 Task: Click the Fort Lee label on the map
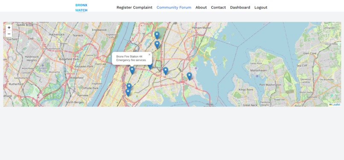100,64
